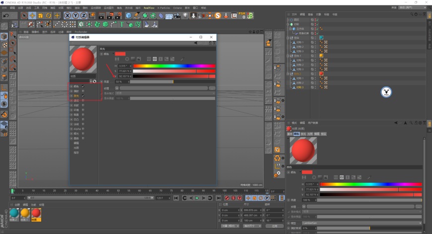Pick the eyedropper in material editor color row

click(182, 59)
